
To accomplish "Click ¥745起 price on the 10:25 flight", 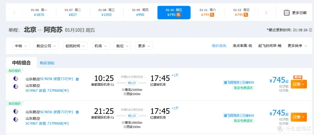I will point(279,80).
